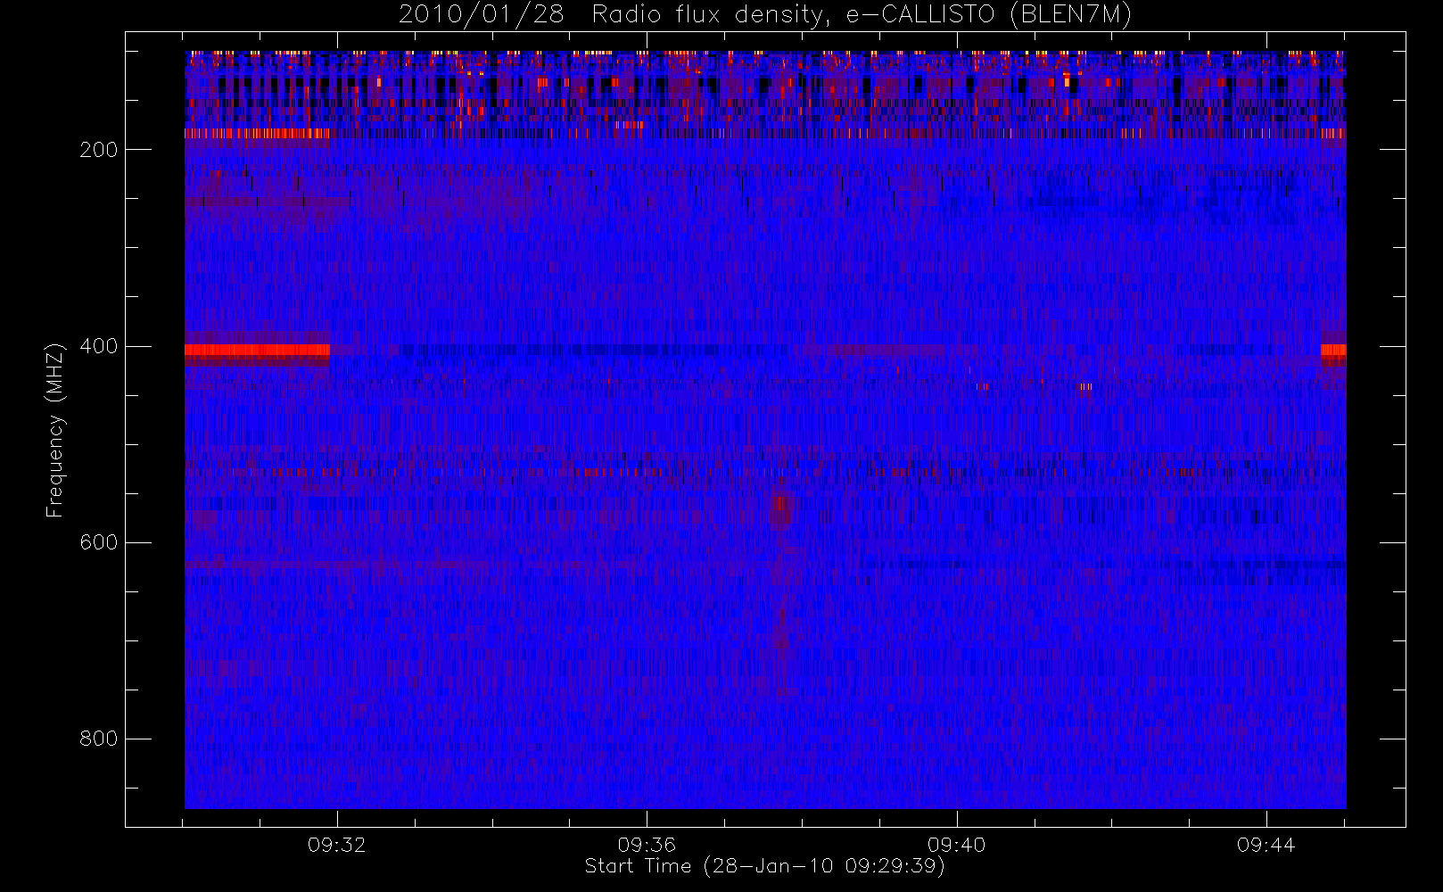Click the 09:32 time tick label
The width and height of the screenshot is (1443, 892).
click(x=337, y=845)
